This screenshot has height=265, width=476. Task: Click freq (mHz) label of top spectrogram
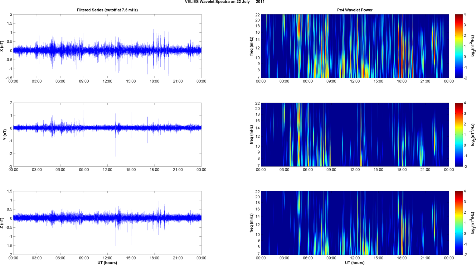251,46
